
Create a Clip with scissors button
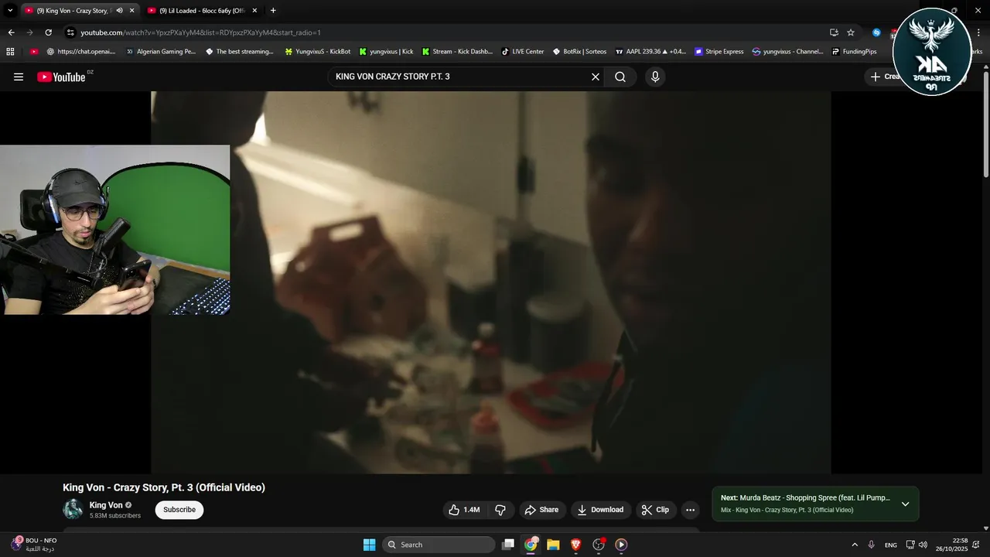click(x=655, y=510)
